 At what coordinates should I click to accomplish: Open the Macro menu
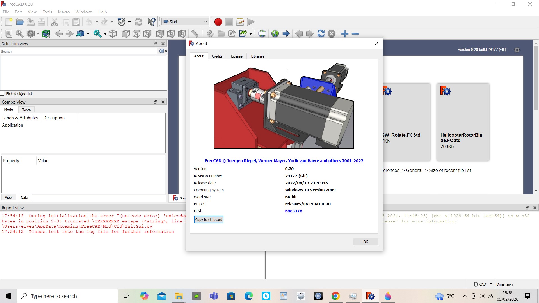(64, 12)
